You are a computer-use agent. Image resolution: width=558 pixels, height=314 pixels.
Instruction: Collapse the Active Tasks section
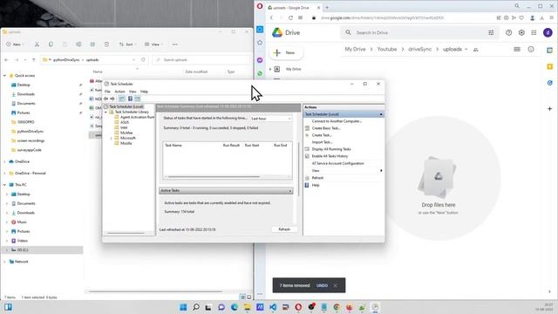click(x=290, y=191)
